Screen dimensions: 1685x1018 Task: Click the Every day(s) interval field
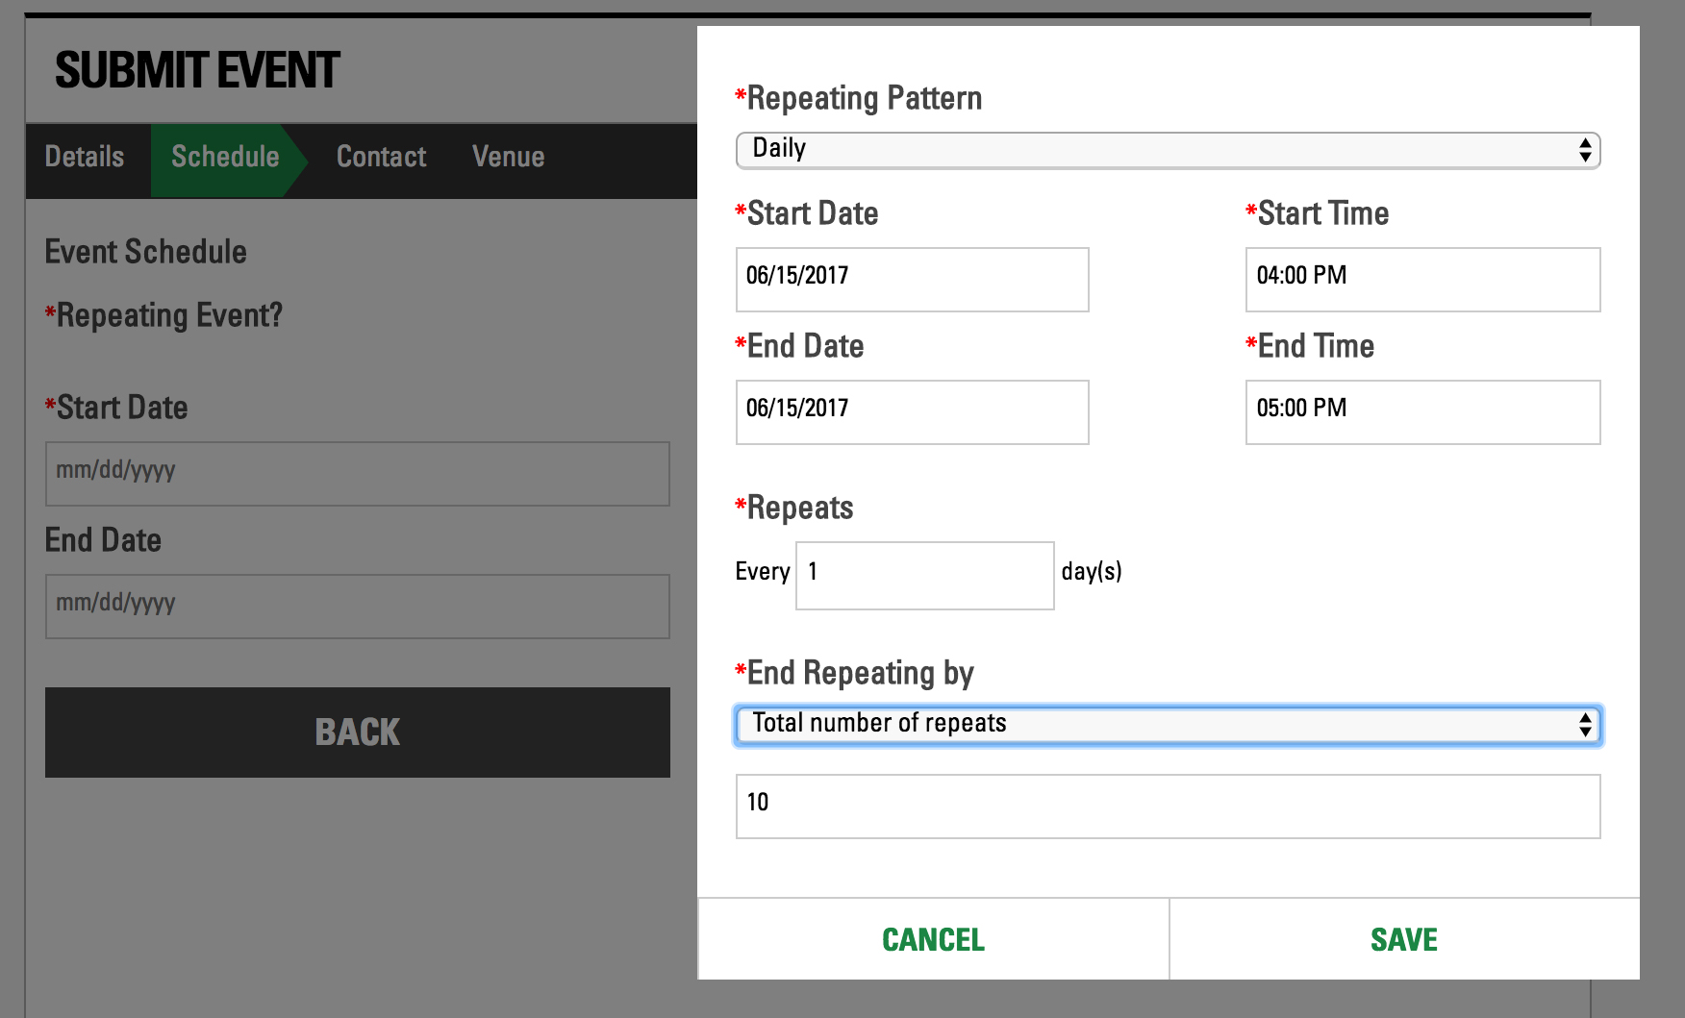[924, 576]
